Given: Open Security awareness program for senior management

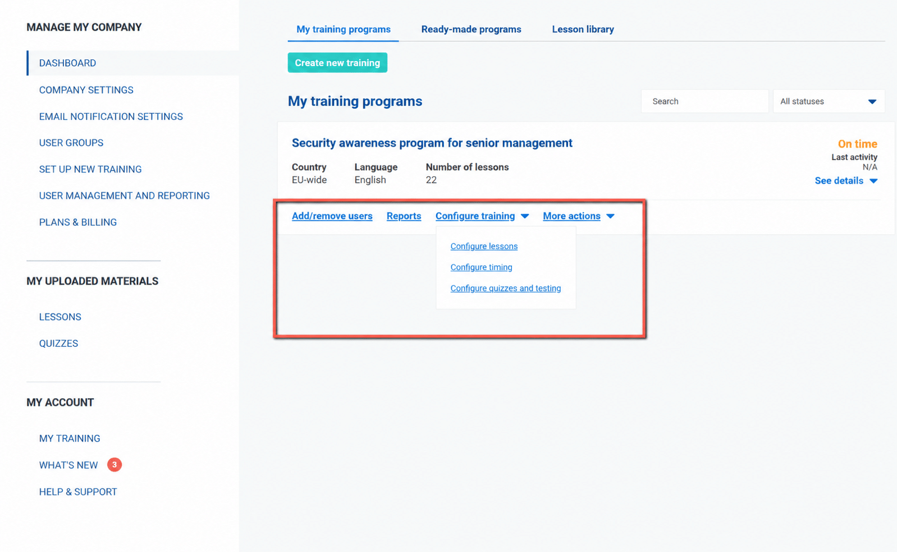Looking at the screenshot, I should [x=432, y=143].
